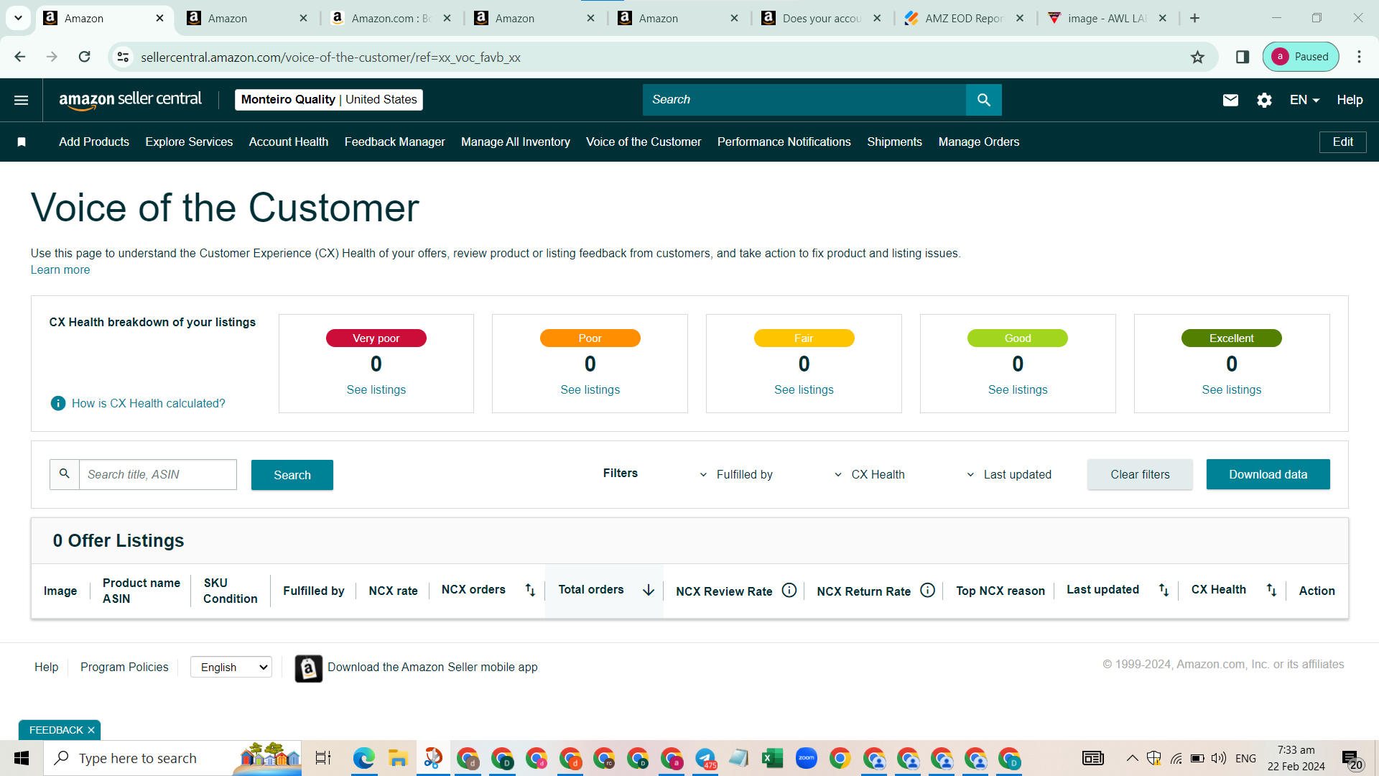Sort by Last updated column arrows
Screen dimensions: 1379x776
1164,590
